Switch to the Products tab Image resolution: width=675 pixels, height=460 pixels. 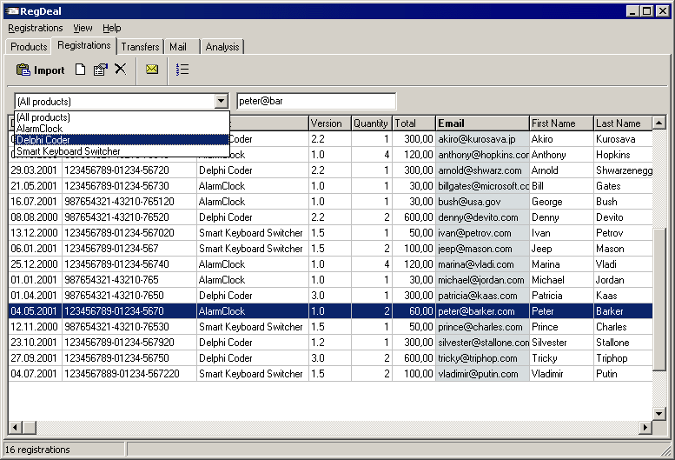(x=29, y=46)
